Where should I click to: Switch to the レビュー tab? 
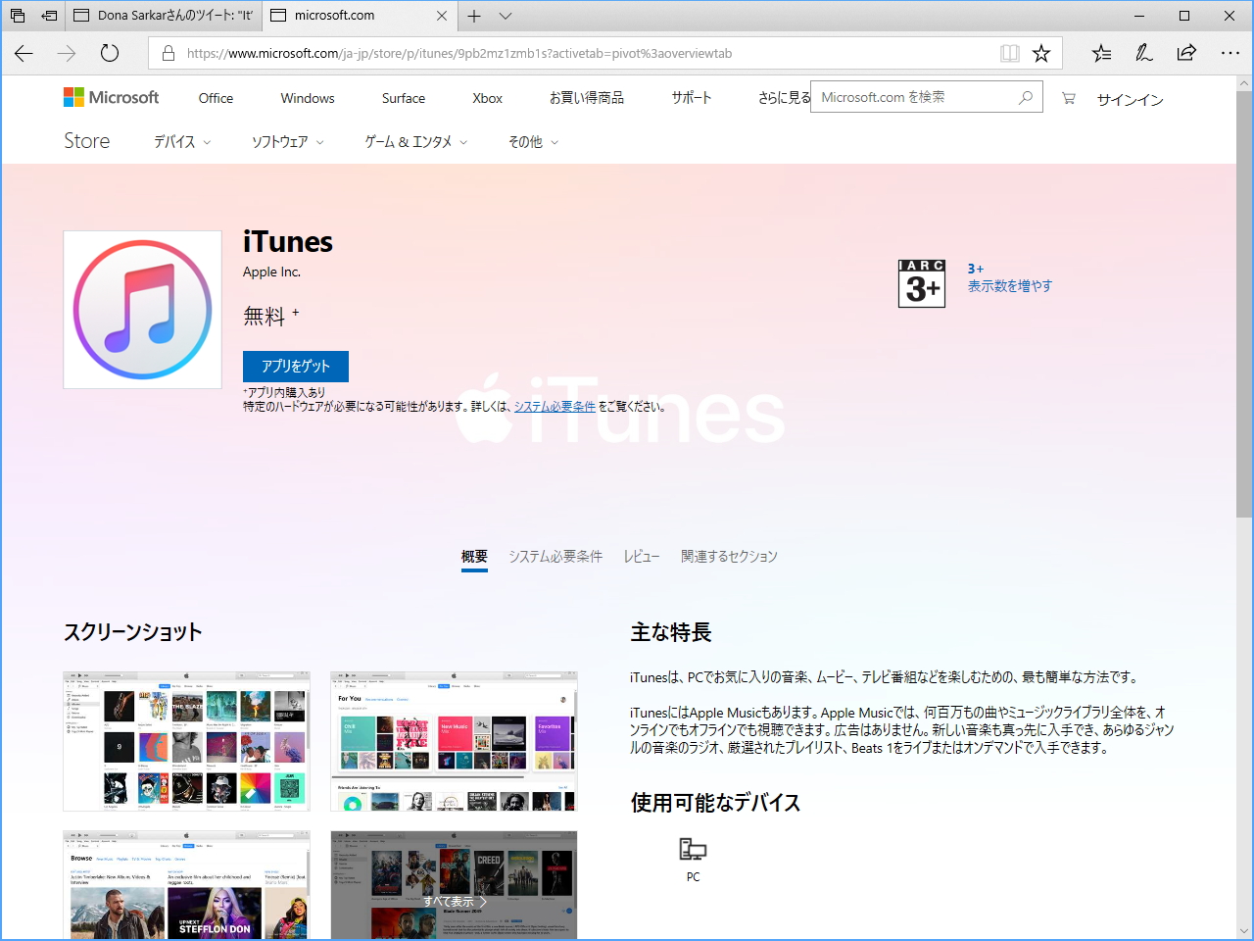(641, 556)
